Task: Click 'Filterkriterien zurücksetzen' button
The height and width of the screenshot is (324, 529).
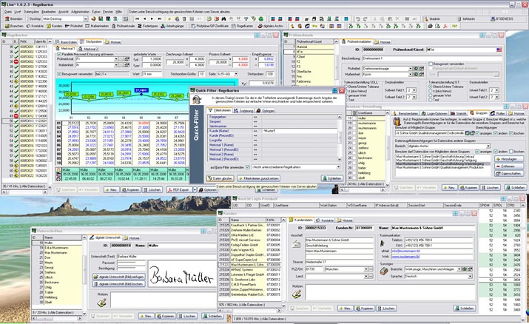Action: pos(258,178)
